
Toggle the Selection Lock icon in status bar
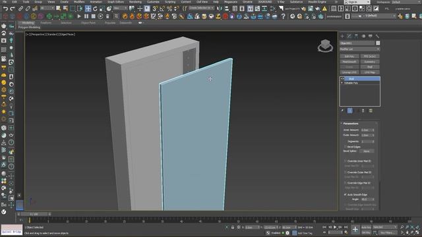pyautogui.click(x=233, y=228)
